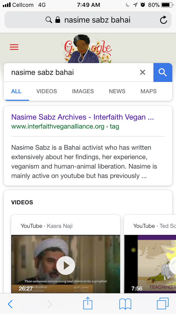The width and height of the screenshot is (176, 314).
Task: Tap the Safari reload page icon
Action: pyautogui.click(x=163, y=20)
